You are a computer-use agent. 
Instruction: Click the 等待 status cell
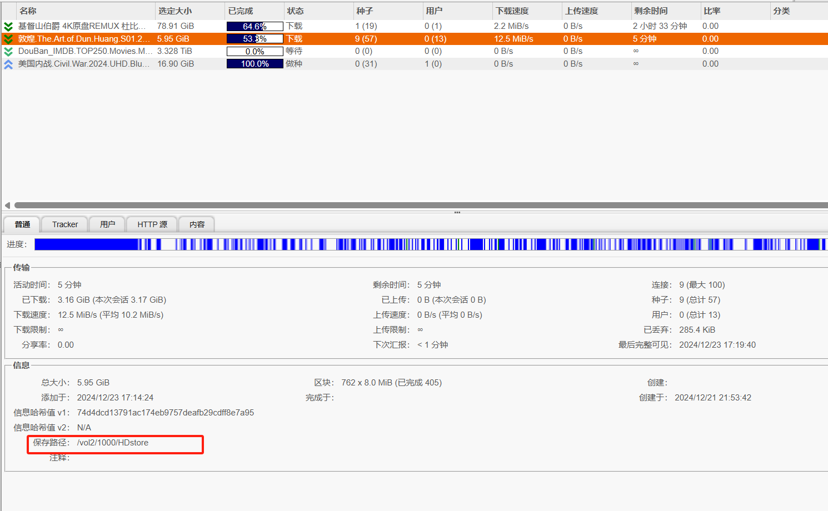[294, 51]
